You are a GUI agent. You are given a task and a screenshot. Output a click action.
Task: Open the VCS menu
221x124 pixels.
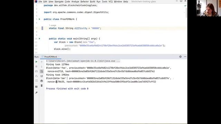(x=110, y=1)
